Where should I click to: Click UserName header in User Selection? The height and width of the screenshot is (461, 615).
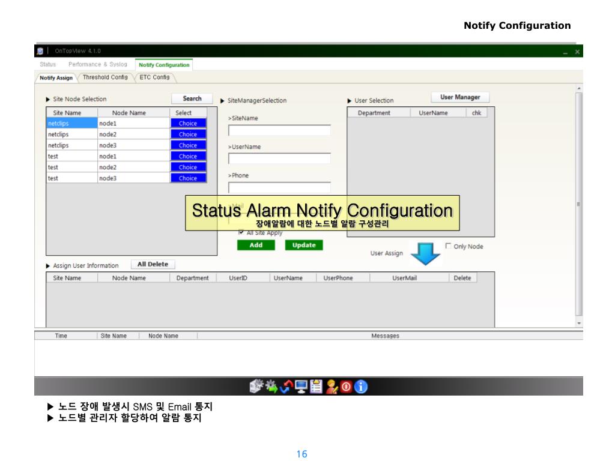click(438, 112)
